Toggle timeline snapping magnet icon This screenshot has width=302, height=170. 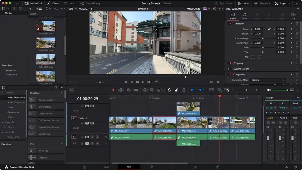169,90
